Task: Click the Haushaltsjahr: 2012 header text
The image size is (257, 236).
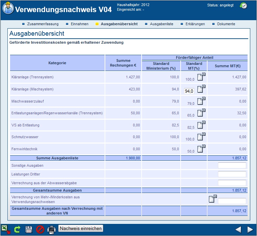Action: pyautogui.click(x=133, y=5)
